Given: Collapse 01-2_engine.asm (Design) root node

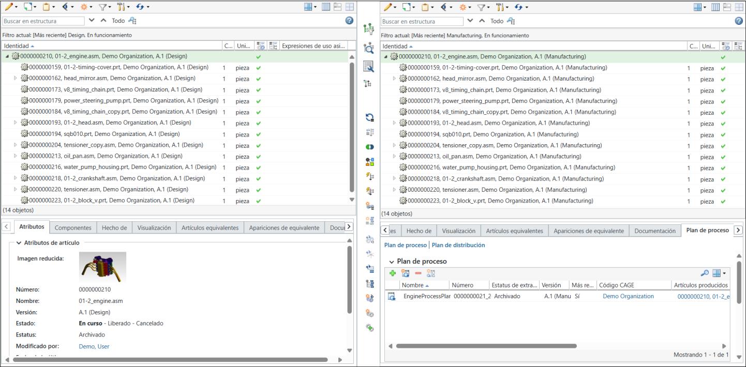Looking at the screenshot, I should [7, 56].
